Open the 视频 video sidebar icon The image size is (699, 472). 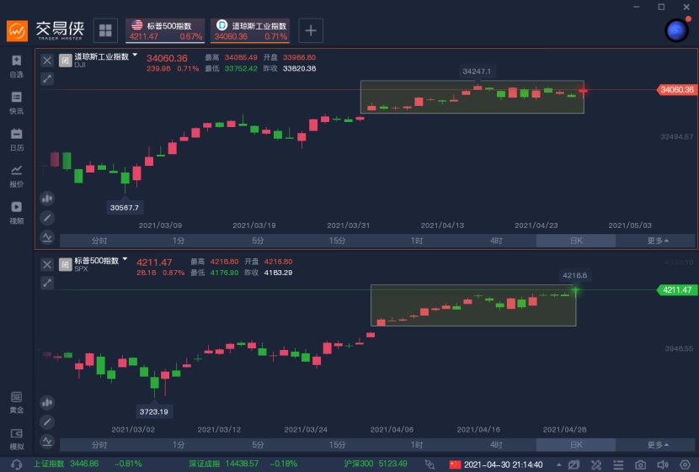(x=17, y=213)
